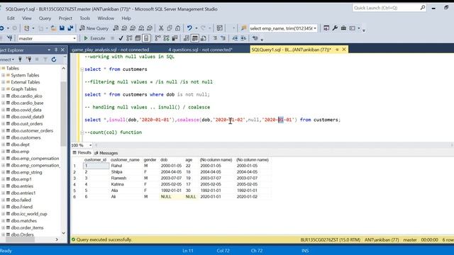Open the Query Options icon

(x=138, y=38)
